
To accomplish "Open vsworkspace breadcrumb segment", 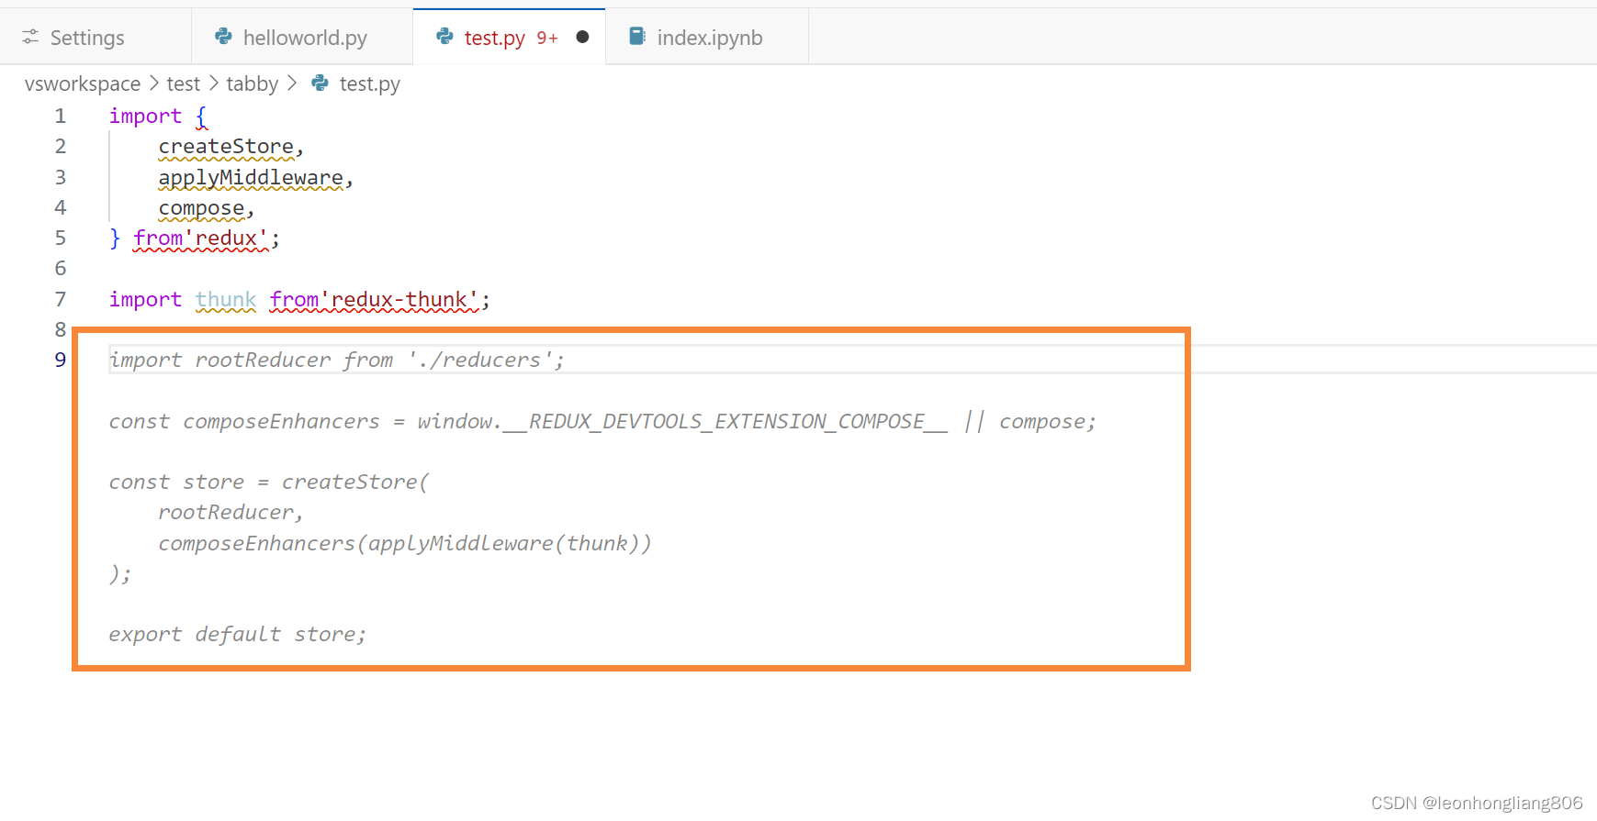I will click(x=83, y=84).
